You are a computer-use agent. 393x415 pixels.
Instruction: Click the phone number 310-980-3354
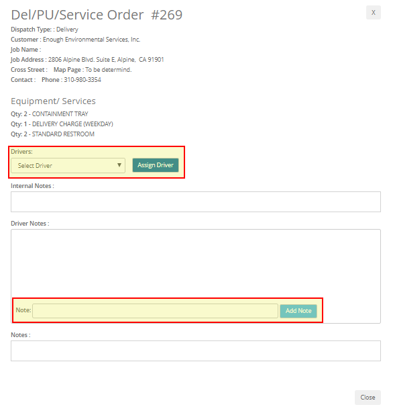pyautogui.click(x=82, y=80)
